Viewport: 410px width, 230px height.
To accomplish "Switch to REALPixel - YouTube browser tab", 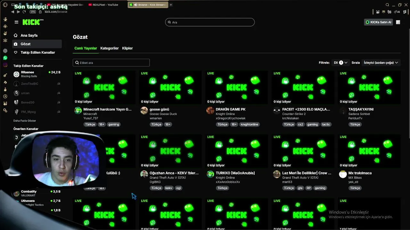I will [103, 5].
